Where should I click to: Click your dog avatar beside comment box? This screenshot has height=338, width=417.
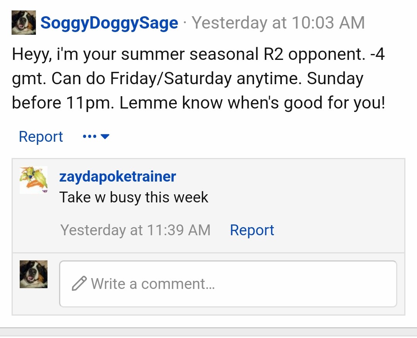point(34,274)
